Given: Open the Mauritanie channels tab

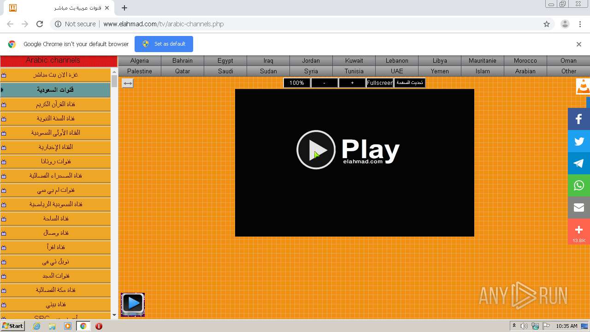Looking at the screenshot, I should pos(483,60).
